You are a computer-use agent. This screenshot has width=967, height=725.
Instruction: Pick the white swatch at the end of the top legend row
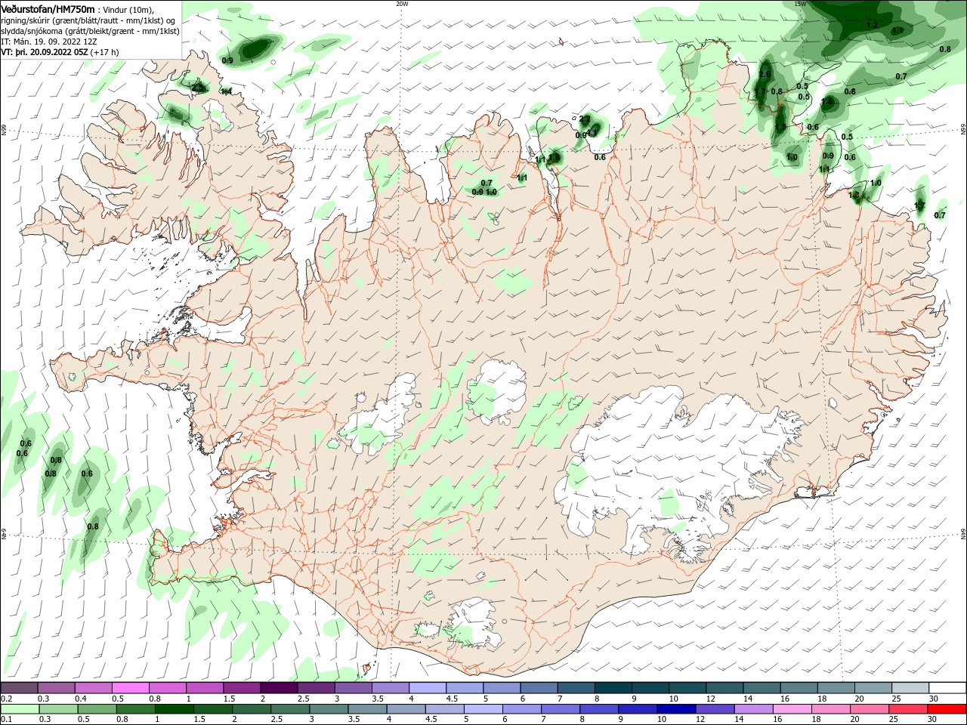click(947, 687)
